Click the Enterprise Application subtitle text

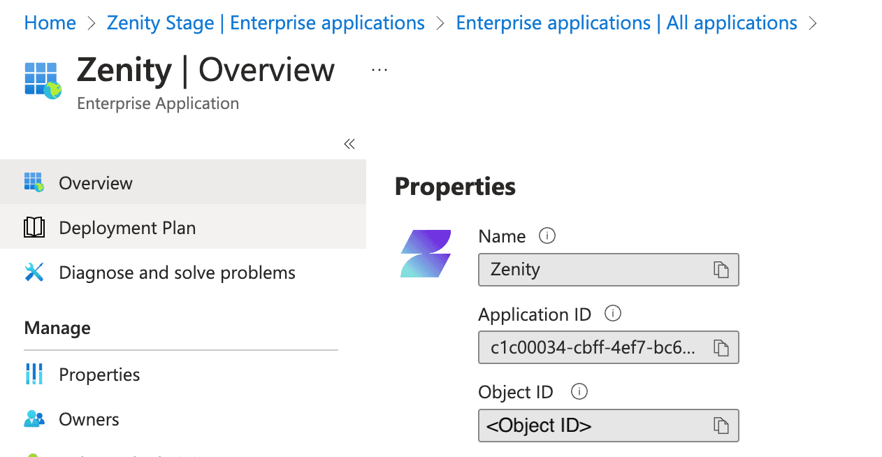tap(158, 103)
